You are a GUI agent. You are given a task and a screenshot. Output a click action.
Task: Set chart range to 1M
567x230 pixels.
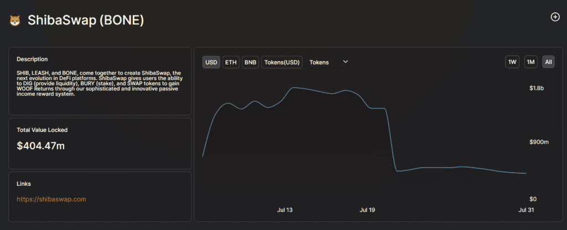[x=530, y=62]
